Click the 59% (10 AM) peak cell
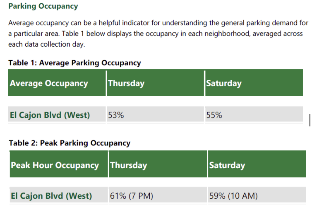The image size is (312, 209). tap(233, 195)
